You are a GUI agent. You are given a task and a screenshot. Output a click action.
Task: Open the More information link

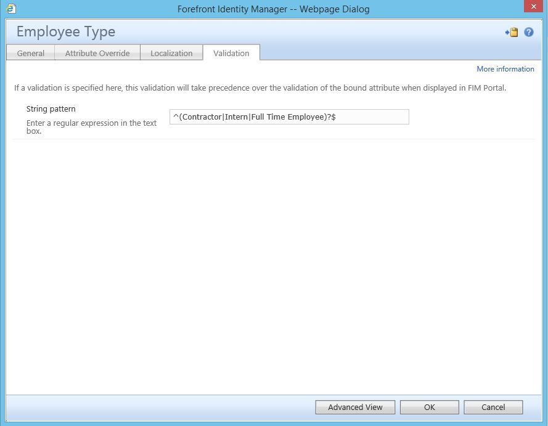(x=505, y=69)
